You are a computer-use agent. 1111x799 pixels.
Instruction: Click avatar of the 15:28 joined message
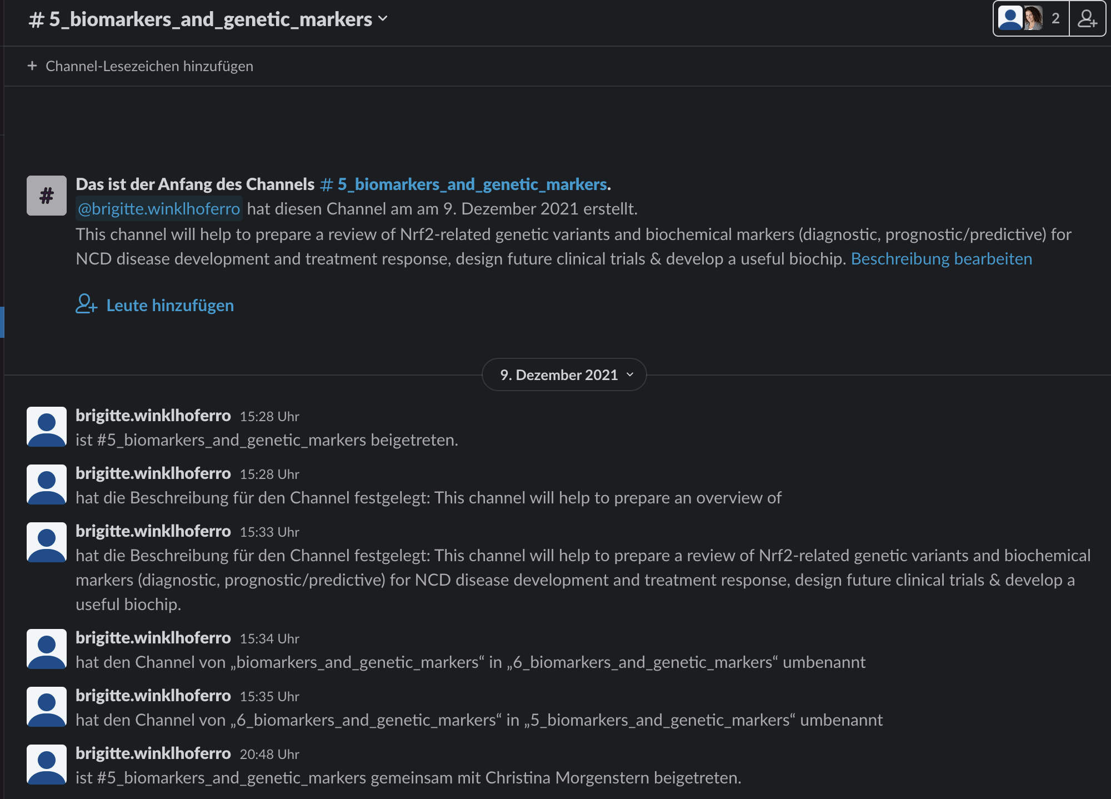47,427
